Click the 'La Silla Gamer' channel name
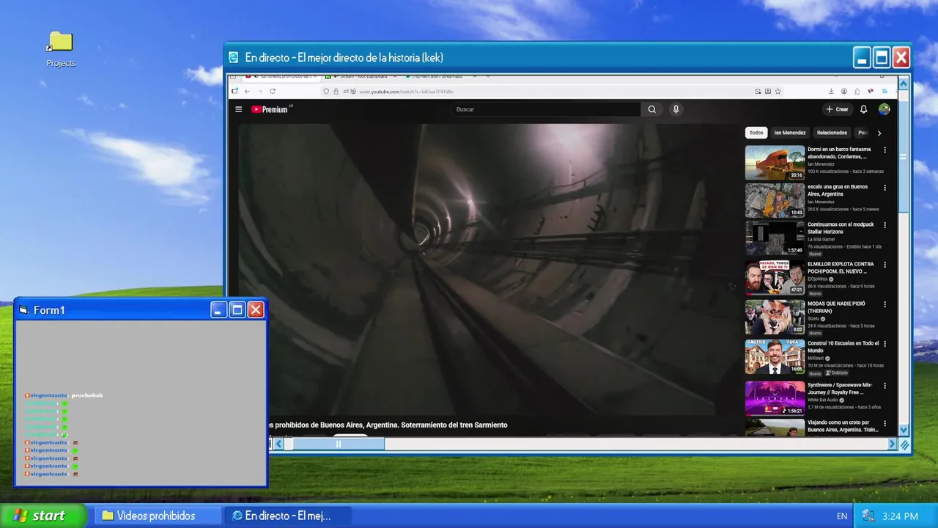The image size is (938, 528). click(823, 240)
